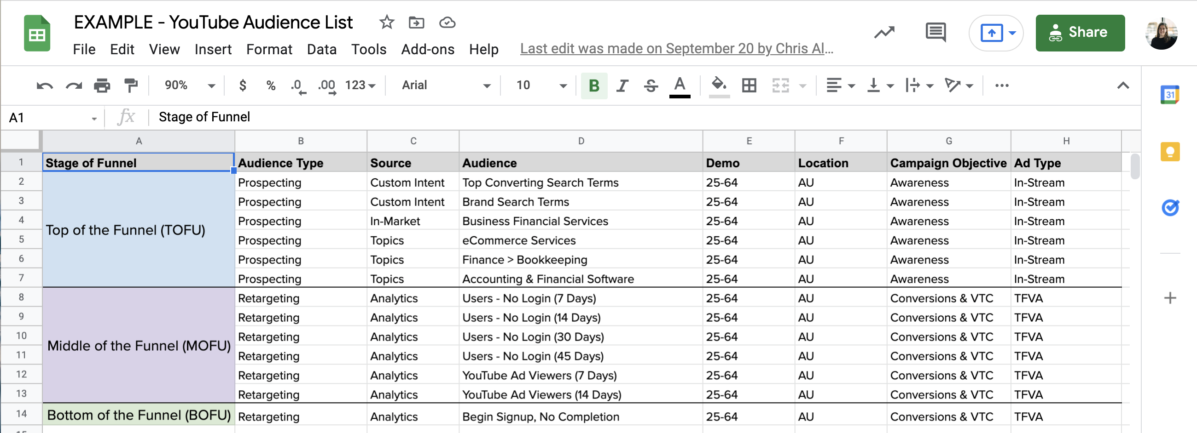This screenshot has width=1197, height=433.
Task: Open Google Tasks from the side panel
Action: tap(1170, 208)
